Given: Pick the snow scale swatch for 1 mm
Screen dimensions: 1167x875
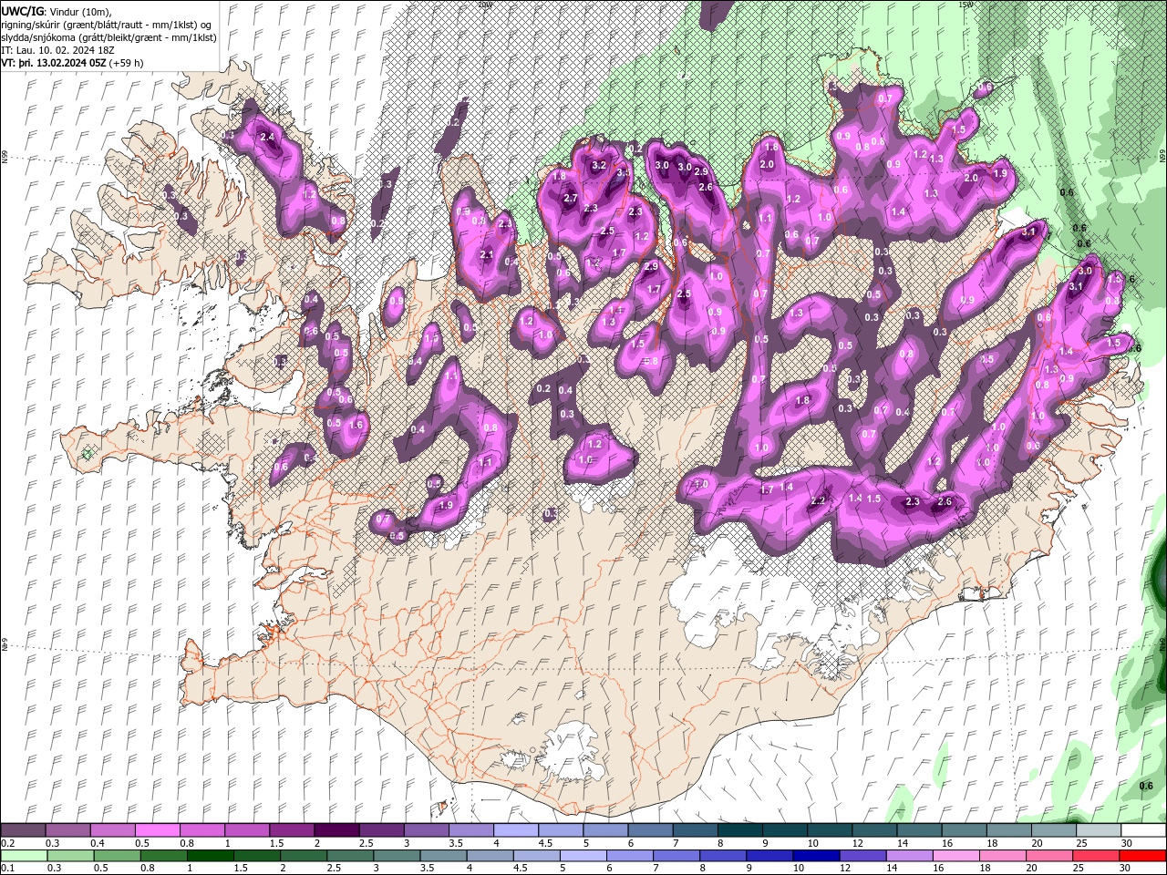Looking at the screenshot, I should (x=246, y=830).
